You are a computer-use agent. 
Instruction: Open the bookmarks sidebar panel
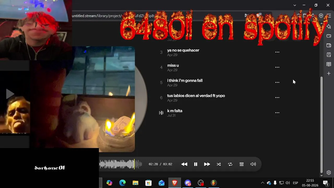click(x=329, y=55)
